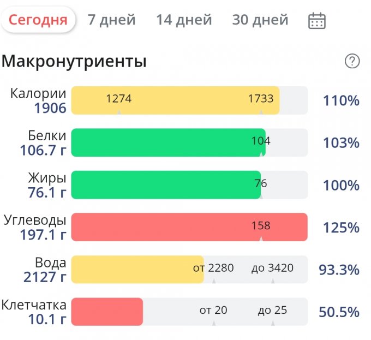Open the 30 дней period tab
The width and height of the screenshot is (371, 340).
[260, 20]
